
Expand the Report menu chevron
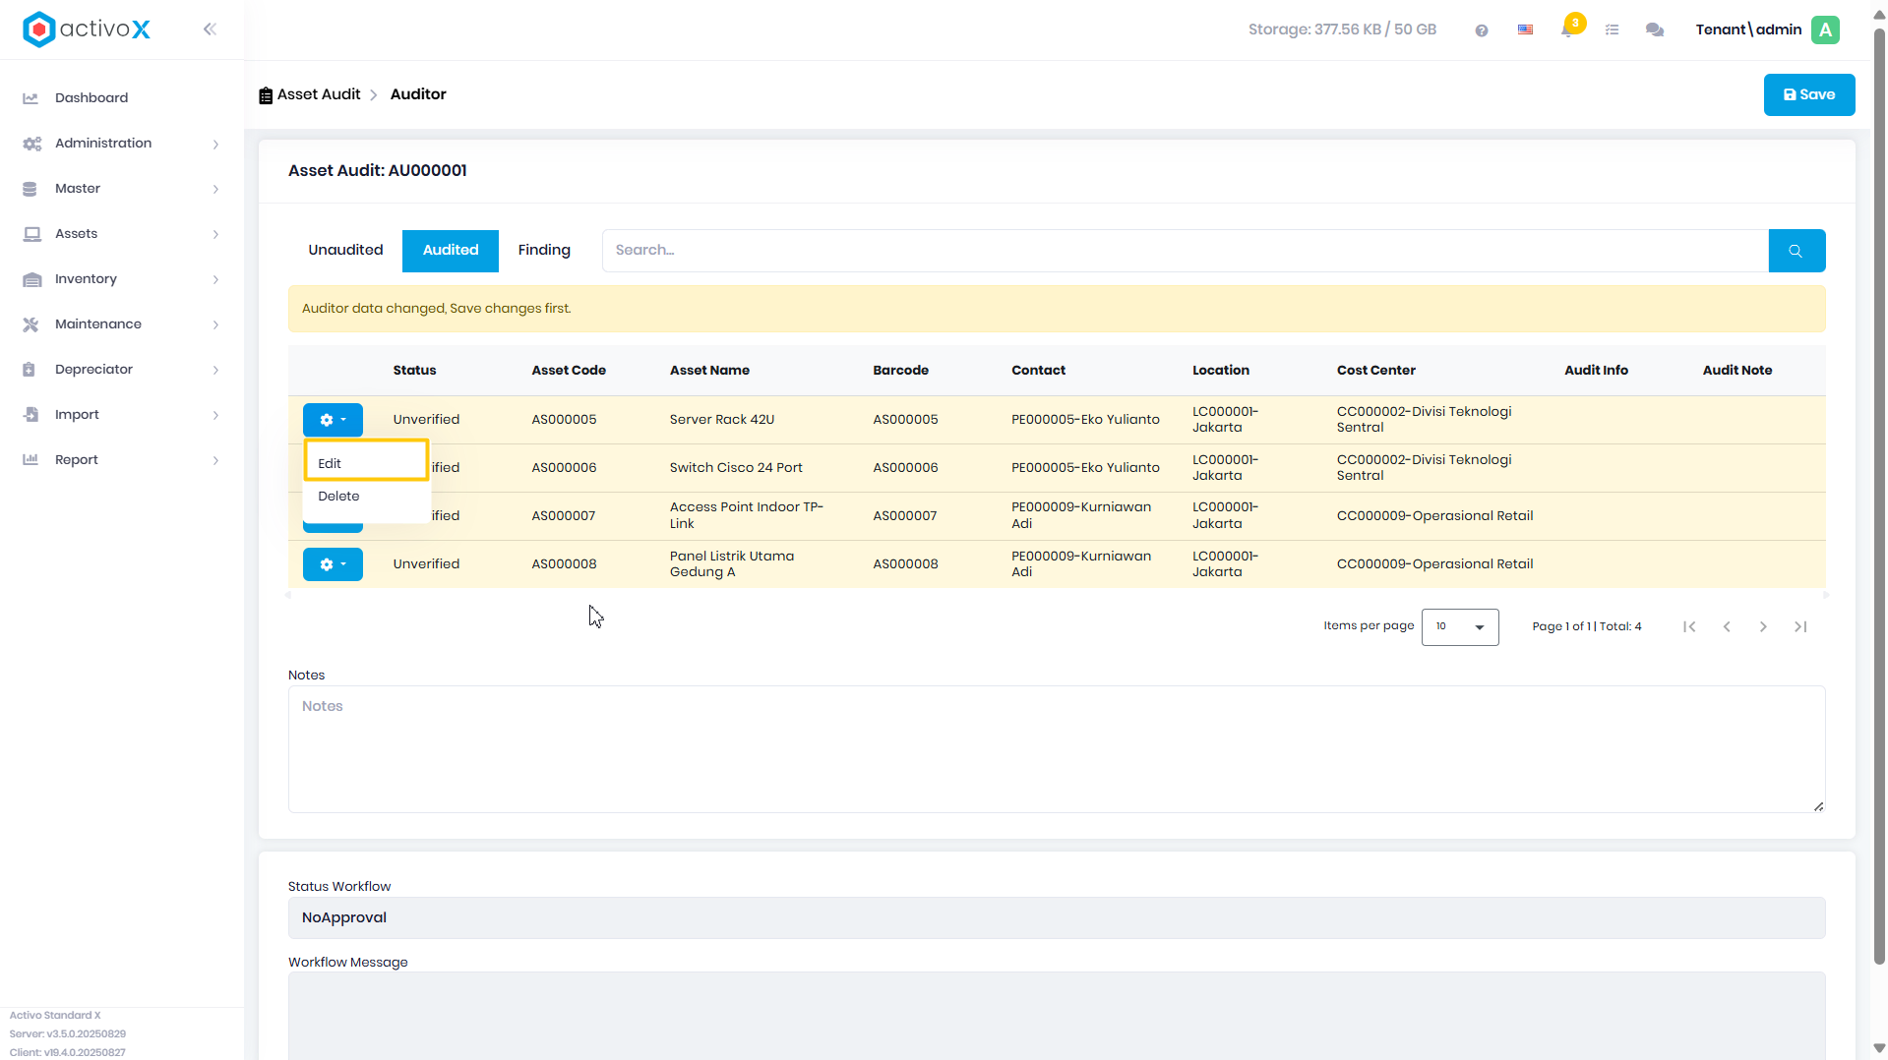[x=215, y=461]
